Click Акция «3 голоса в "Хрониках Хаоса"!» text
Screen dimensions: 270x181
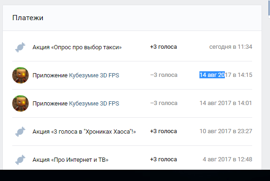point(84,132)
